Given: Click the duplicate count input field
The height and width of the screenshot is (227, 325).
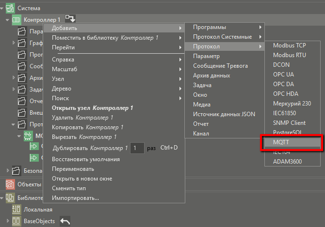Looking at the screenshot, I should pos(137,148).
